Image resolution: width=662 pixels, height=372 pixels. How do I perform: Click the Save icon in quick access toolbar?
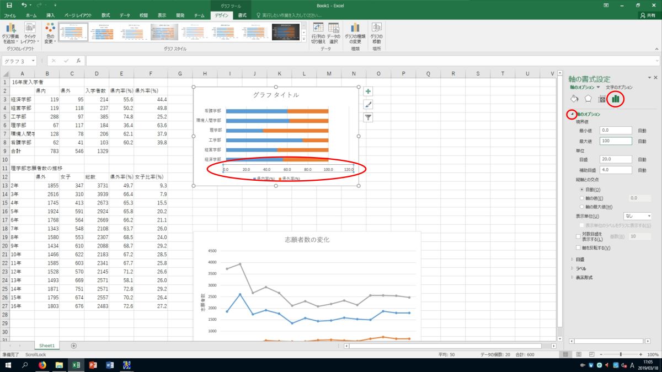(x=9, y=5)
